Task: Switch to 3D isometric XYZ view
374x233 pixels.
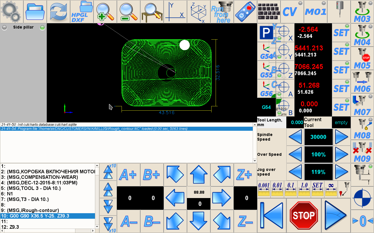Action: click(x=198, y=12)
